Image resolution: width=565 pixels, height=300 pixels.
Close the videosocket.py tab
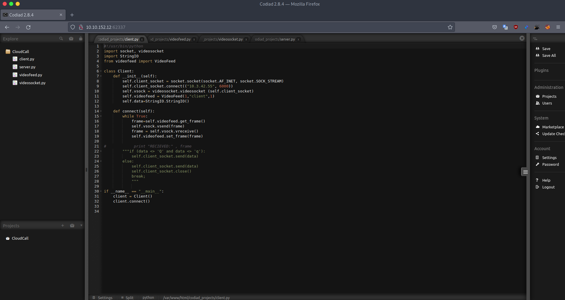pyautogui.click(x=246, y=39)
